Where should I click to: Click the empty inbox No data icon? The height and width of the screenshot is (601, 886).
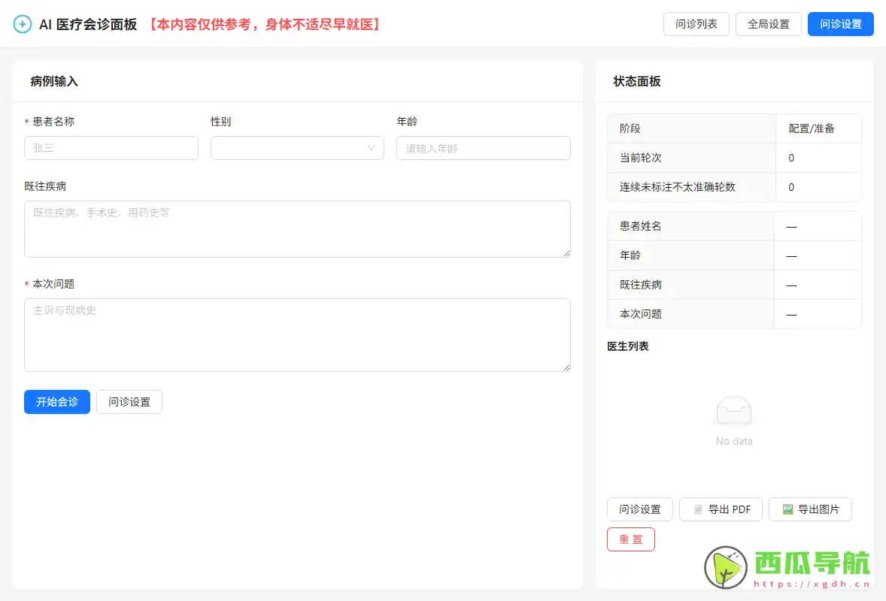click(x=734, y=410)
